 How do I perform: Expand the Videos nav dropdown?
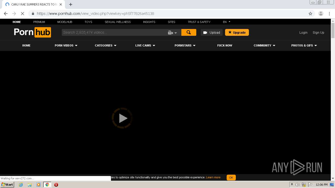click(x=66, y=45)
